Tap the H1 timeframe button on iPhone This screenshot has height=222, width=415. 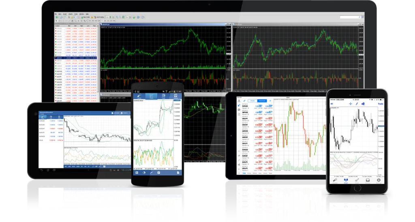332,104
